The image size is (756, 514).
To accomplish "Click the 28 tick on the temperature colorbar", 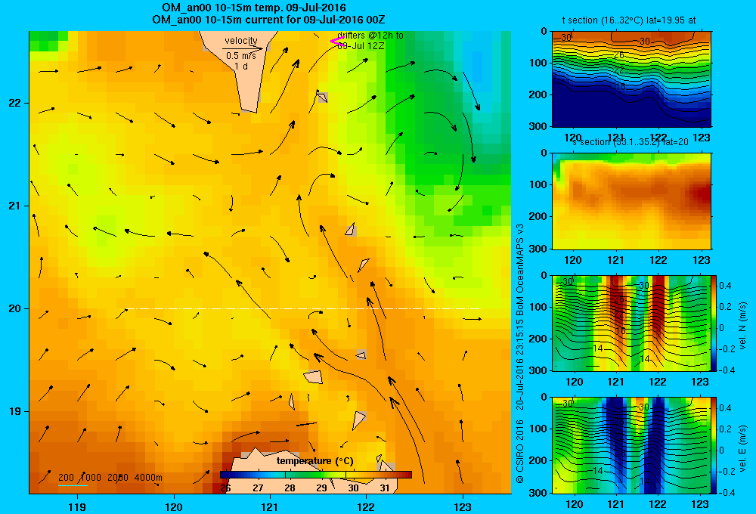I will pos(290,488).
